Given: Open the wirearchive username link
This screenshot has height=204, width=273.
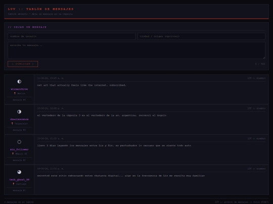Looking at the screenshot, I should 19,89.
